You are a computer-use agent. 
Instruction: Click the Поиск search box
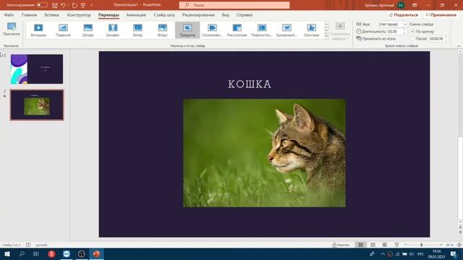234,5
